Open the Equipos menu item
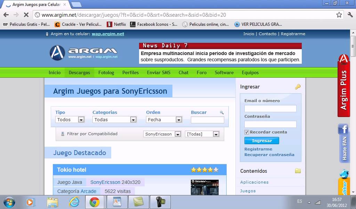Viewport: 356px width, 209px height. (250, 72)
